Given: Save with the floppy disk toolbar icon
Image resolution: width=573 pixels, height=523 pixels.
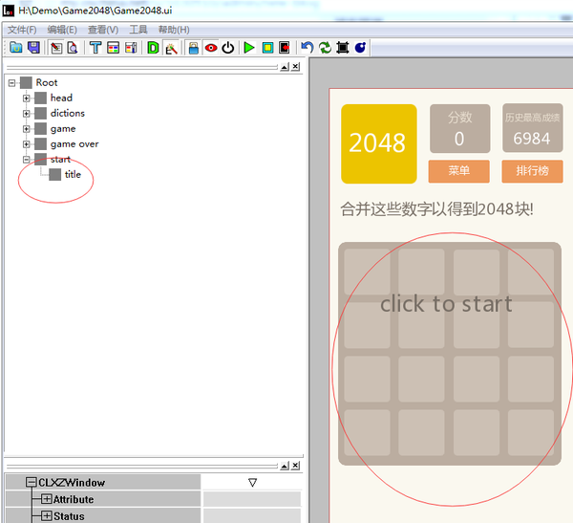Looking at the screenshot, I should (33, 48).
